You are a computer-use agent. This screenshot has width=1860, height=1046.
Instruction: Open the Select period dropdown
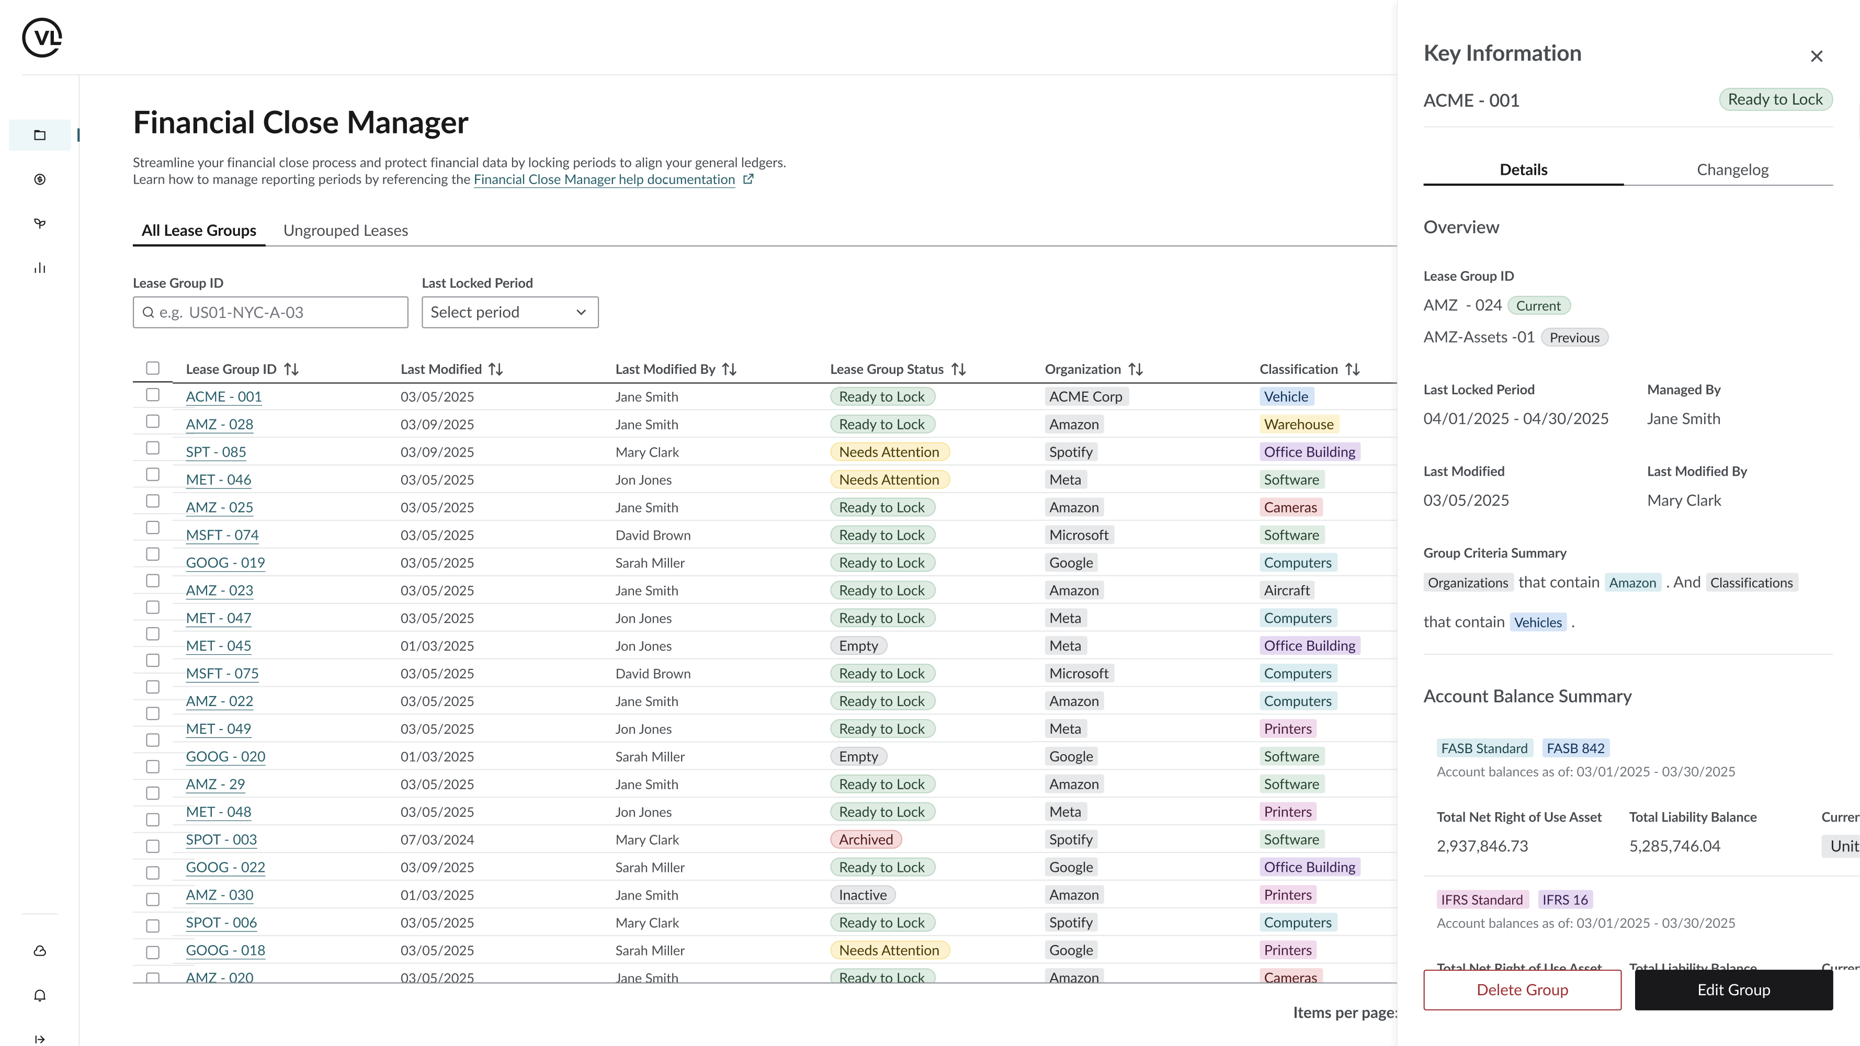(x=510, y=313)
